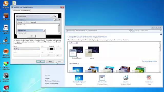The height and width of the screenshot is (92, 164).
Task: Click the preview window scrollbar down arrow
Action: click(x=59, y=33)
